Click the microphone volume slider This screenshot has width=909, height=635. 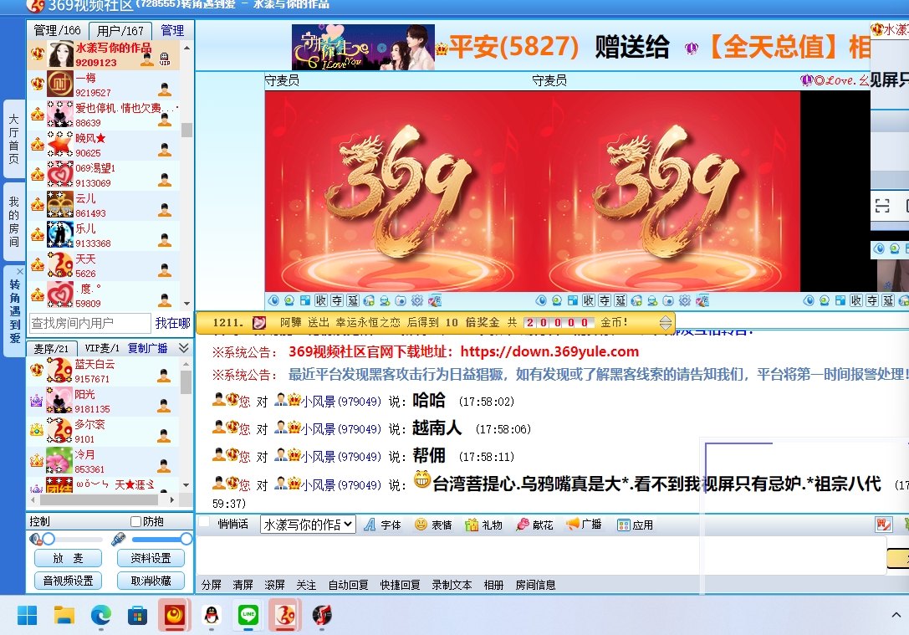point(160,540)
